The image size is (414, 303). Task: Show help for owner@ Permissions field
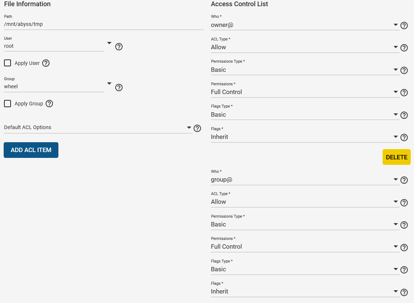pyautogui.click(x=404, y=93)
